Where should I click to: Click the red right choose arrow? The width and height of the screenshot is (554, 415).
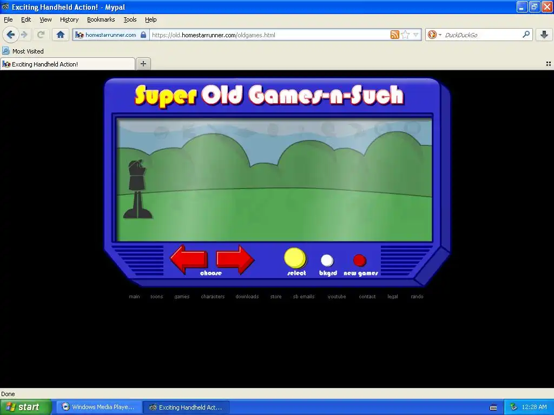point(235,259)
